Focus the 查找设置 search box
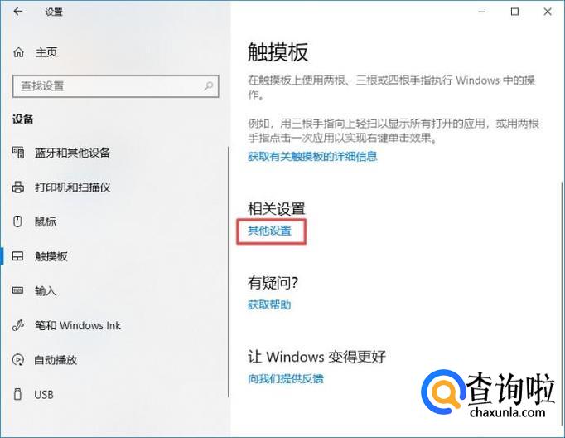Screen dimensions: 565x438 tap(116, 86)
